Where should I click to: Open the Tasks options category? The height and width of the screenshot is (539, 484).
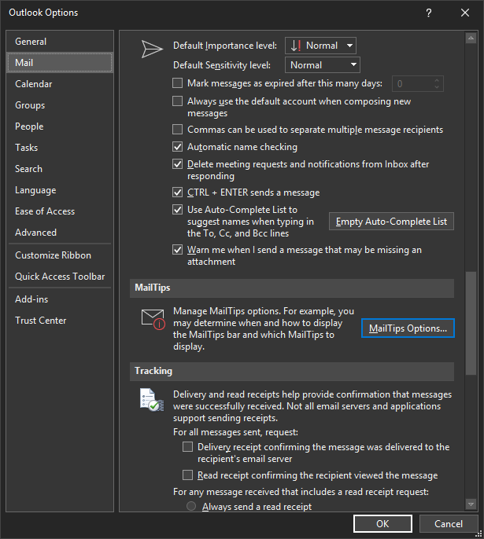(60, 148)
